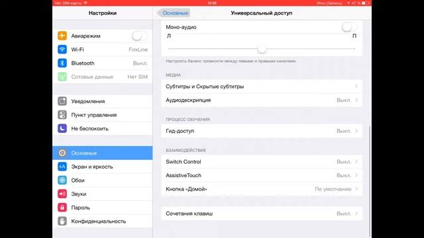
Task: Tap the Пароль lock icon
Action: (62, 207)
